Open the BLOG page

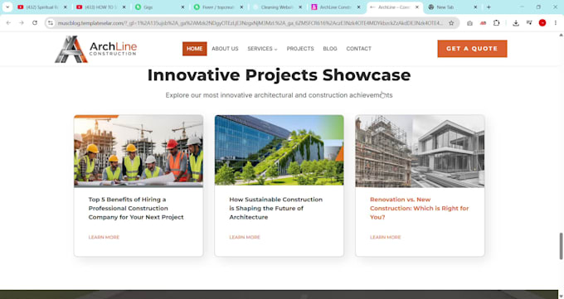click(x=330, y=49)
